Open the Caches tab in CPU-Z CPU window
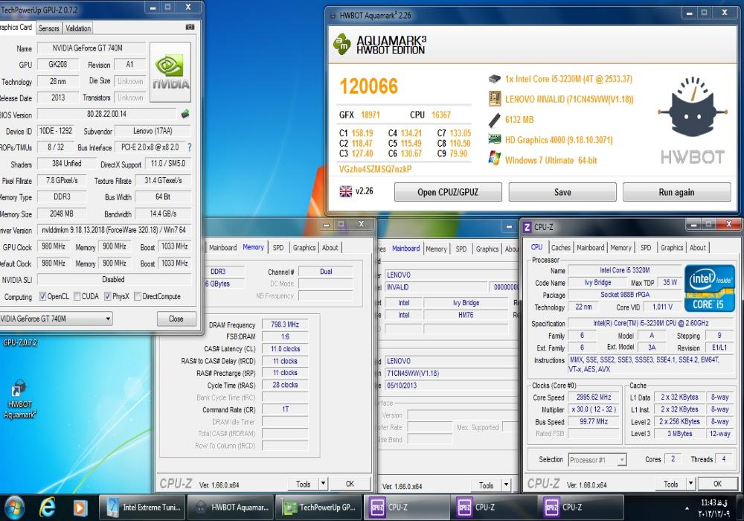744x521 pixels. [x=560, y=247]
